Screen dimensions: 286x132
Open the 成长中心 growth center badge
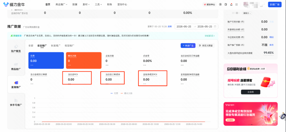(209, 5)
